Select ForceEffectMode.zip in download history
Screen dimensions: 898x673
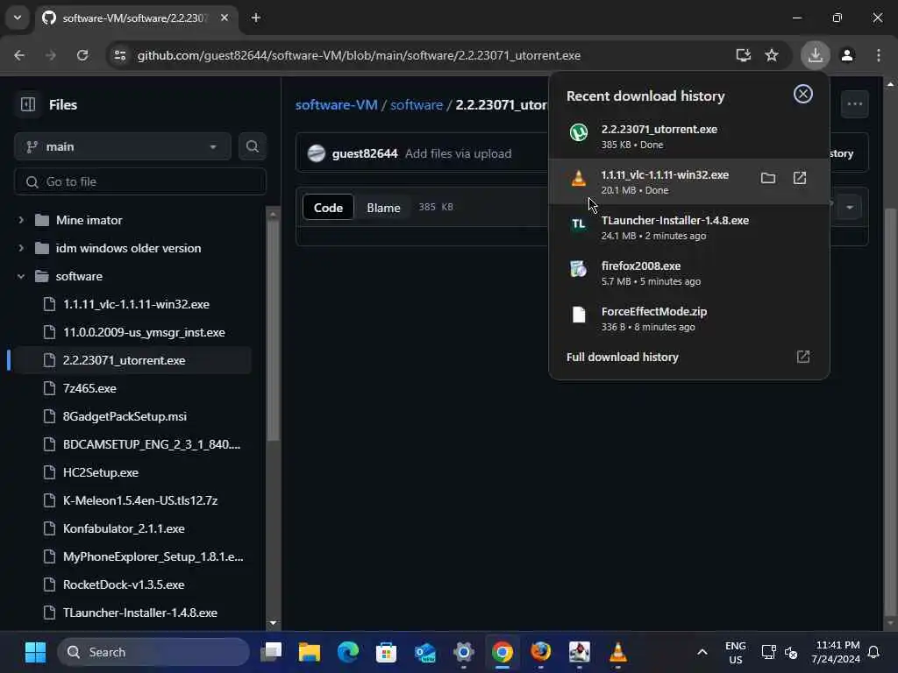[689, 318]
